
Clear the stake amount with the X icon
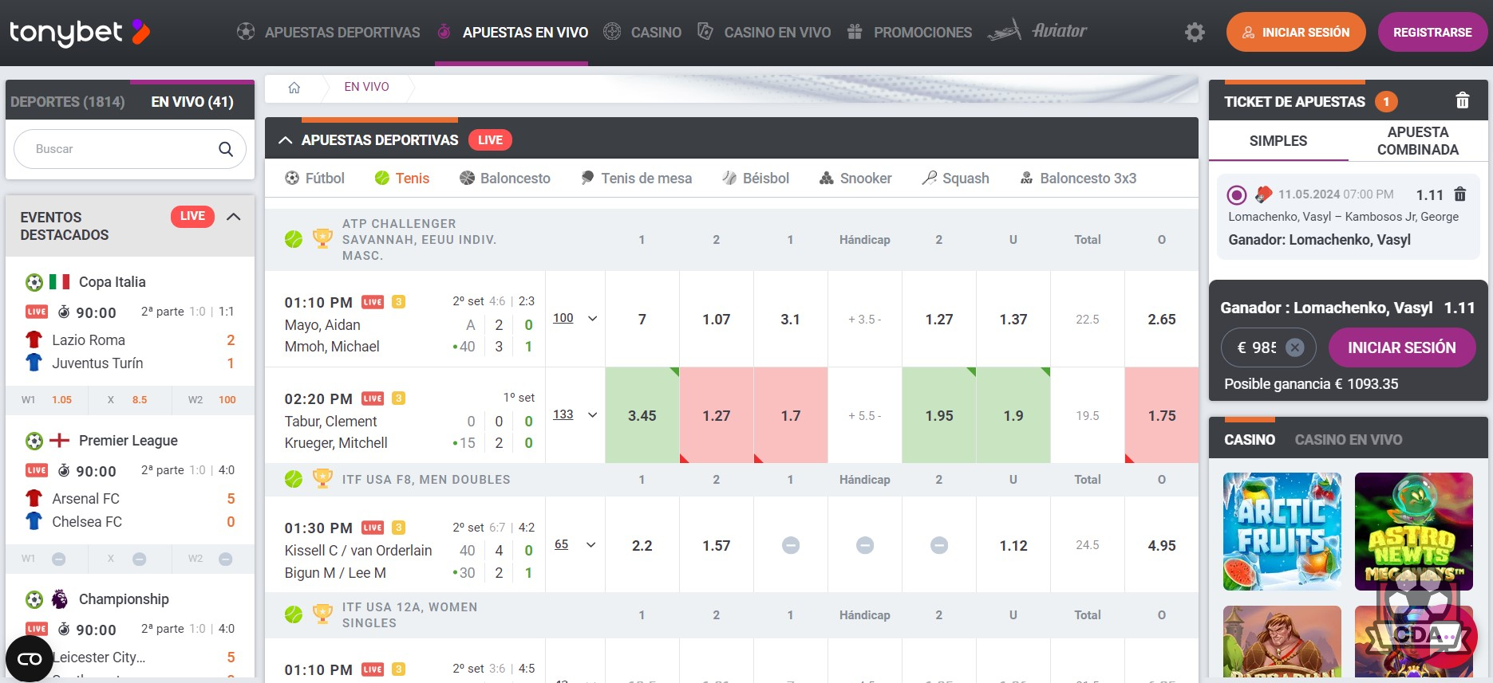pos(1295,347)
